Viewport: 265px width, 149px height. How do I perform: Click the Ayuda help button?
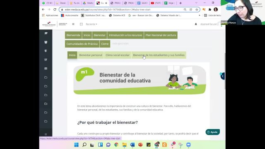coord(212,132)
